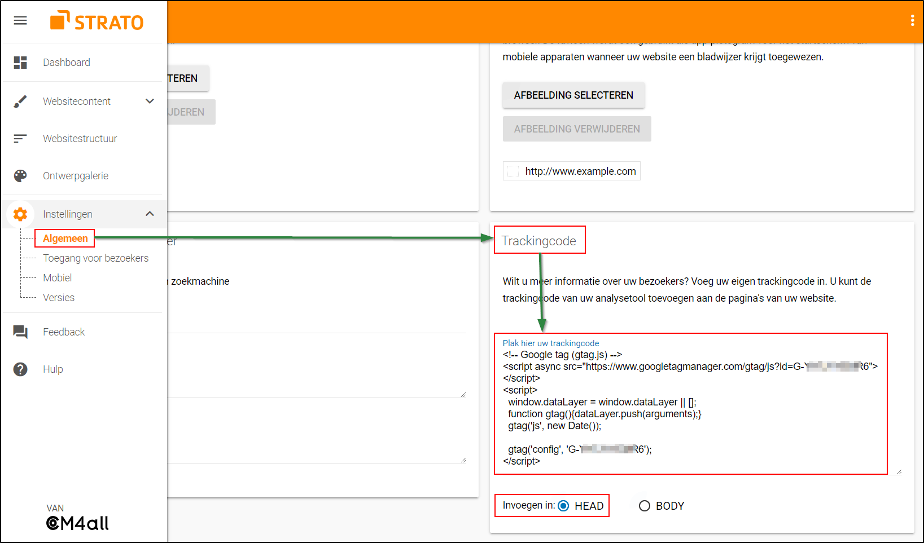Click the Websitecontent brush icon
Screen dimensions: 924x543
(20, 101)
